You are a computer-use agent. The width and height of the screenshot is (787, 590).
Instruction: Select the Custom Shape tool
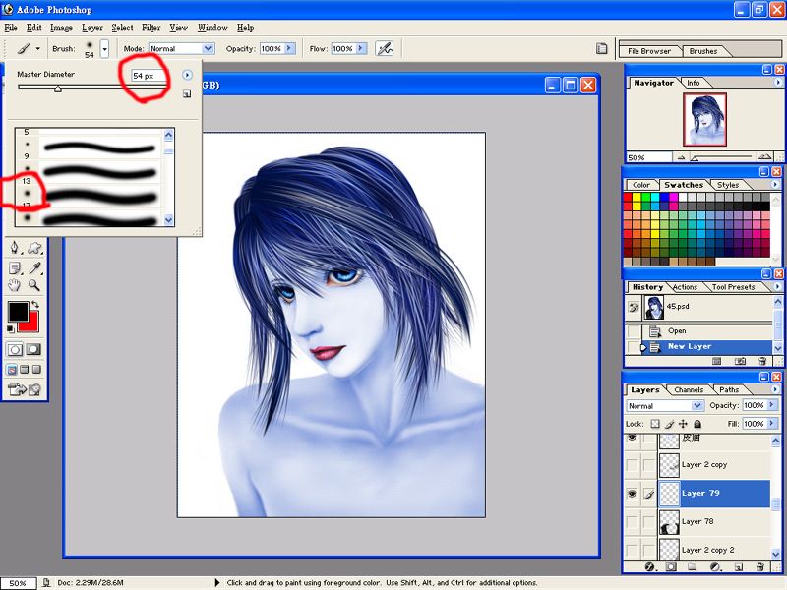(x=34, y=248)
